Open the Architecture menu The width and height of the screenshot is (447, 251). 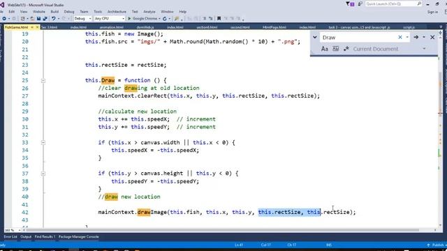click(x=117, y=12)
